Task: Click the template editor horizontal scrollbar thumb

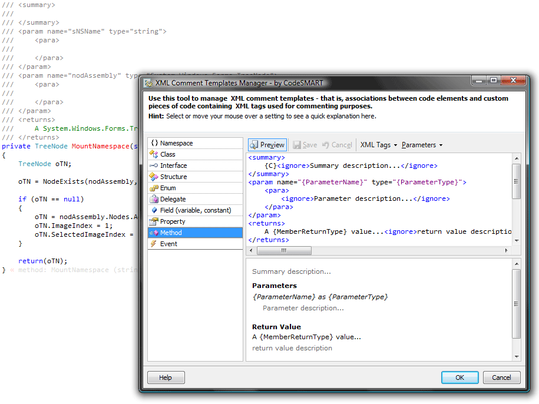Action: (284, 250)
